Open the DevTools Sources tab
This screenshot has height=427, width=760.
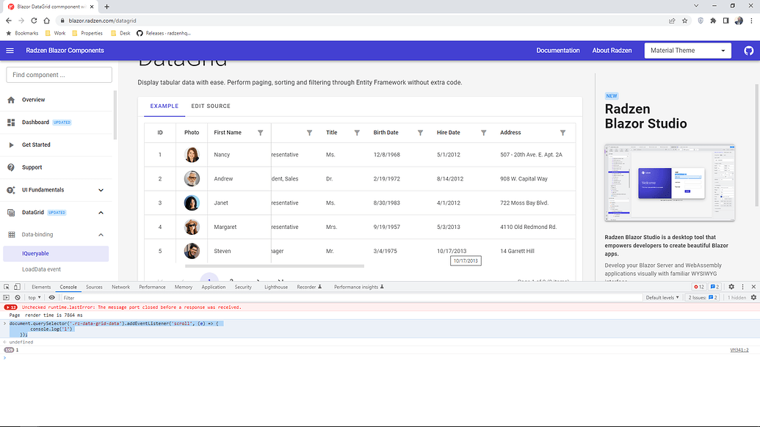point(94,287)
